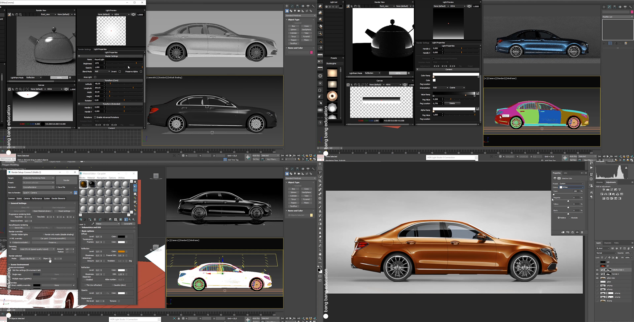The height and width of the screenshot is (322, 634).
Task: Click the ring light preset thumbnail in Presets
Action: (x=332, y=96)
